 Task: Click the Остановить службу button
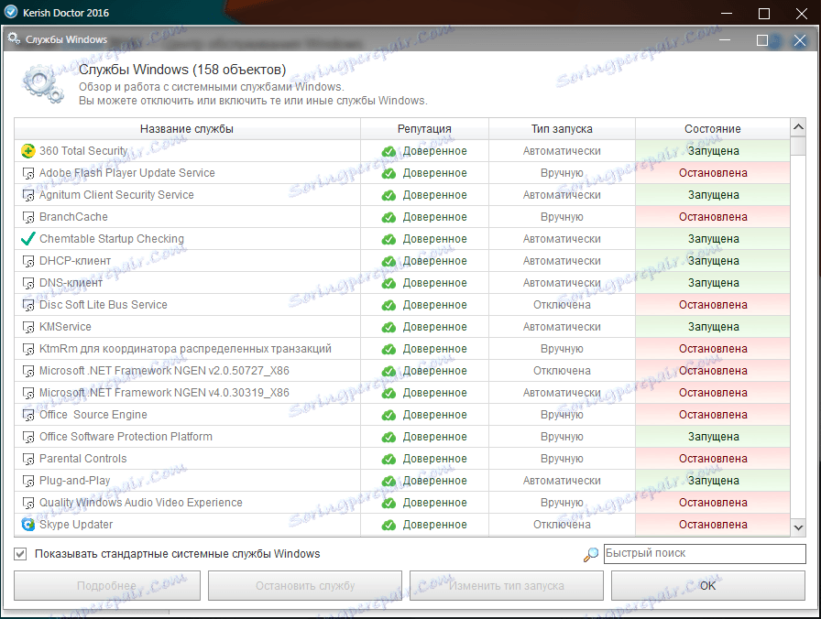(x=305, y=585)
